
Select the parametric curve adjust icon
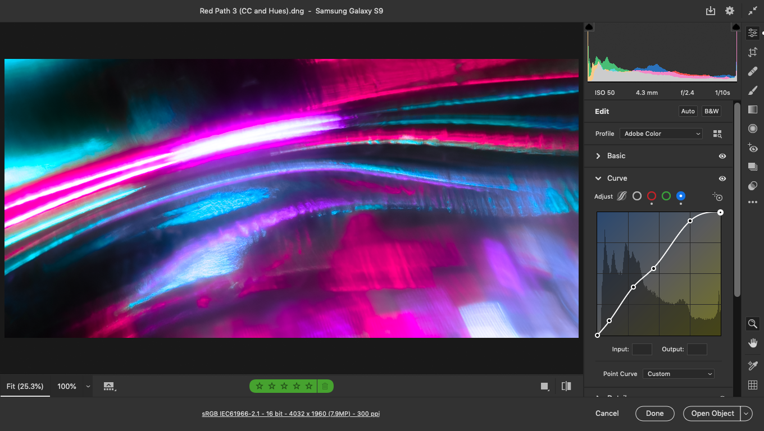[x=622, y=196]
